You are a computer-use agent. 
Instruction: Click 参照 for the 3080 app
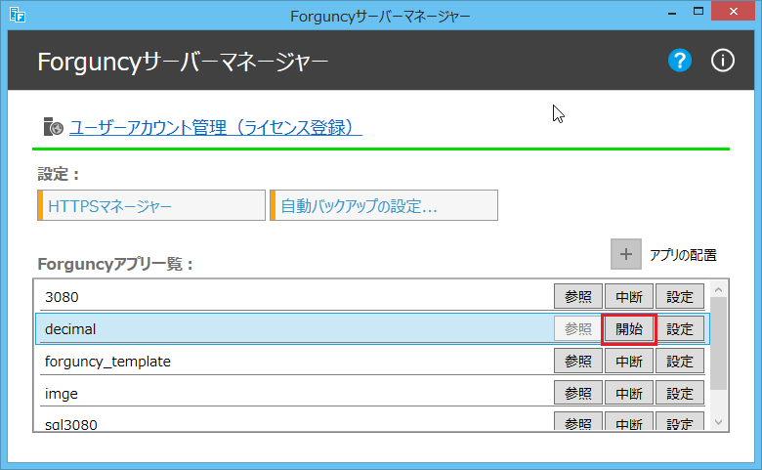[x=578, y=296]
